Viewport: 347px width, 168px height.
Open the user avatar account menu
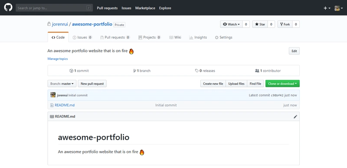pyautogui.click(x=339, y=8)
